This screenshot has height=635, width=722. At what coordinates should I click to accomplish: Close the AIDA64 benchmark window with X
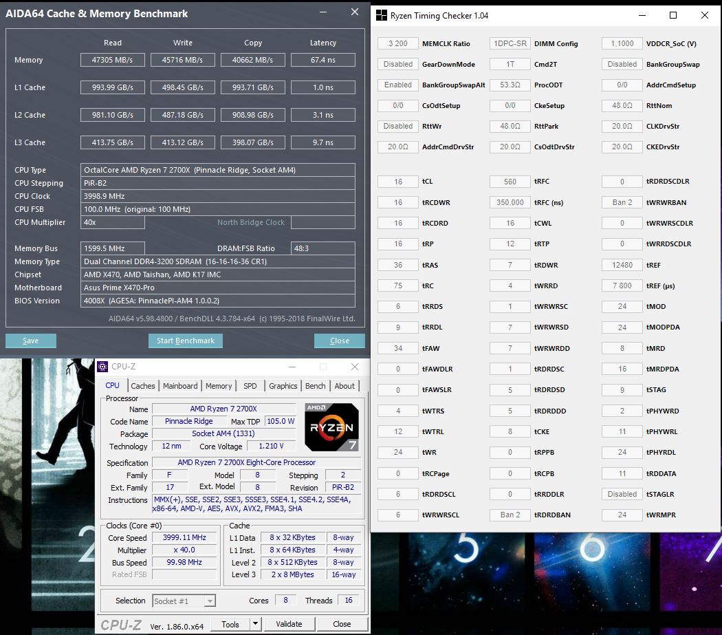tap(355, 12)
